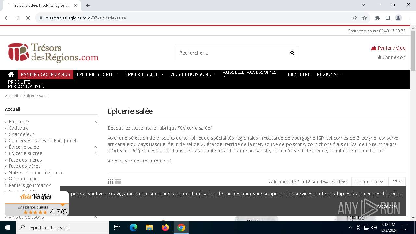This screenshot has height=234, width=416.
Task: Switch to list view of products
Action: click(118, 182)
